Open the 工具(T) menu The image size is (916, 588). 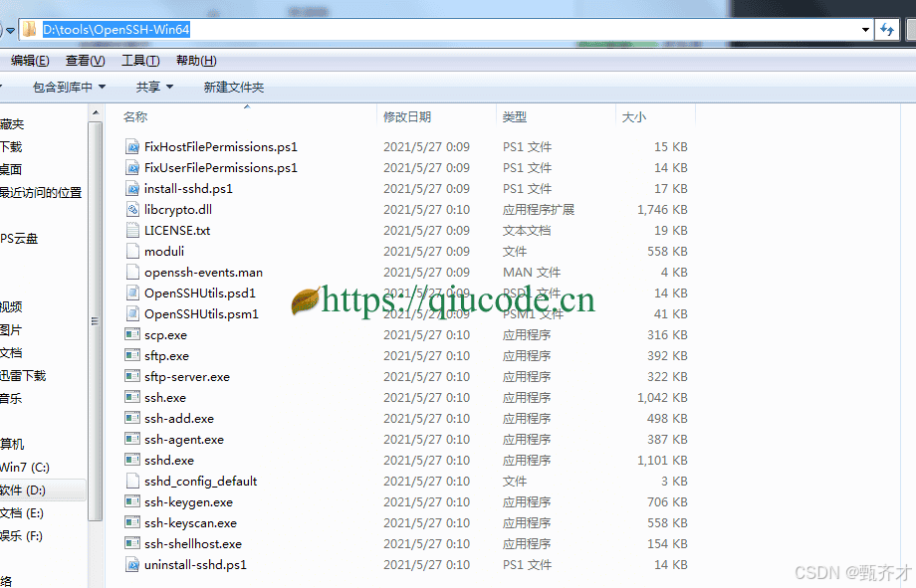tap(140, 60)
